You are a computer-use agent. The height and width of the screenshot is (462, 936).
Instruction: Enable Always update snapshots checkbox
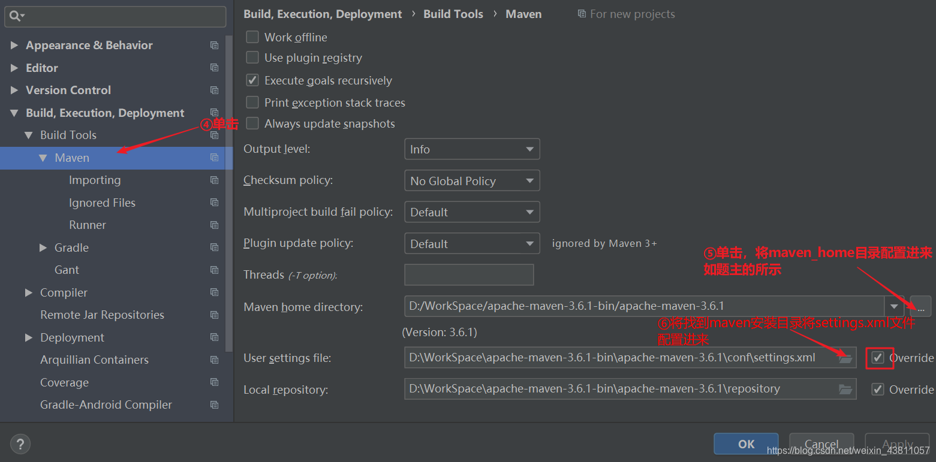point(252,123)
